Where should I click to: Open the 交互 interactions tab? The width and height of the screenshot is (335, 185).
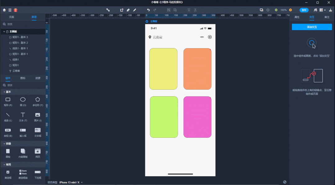coord(312,17)
